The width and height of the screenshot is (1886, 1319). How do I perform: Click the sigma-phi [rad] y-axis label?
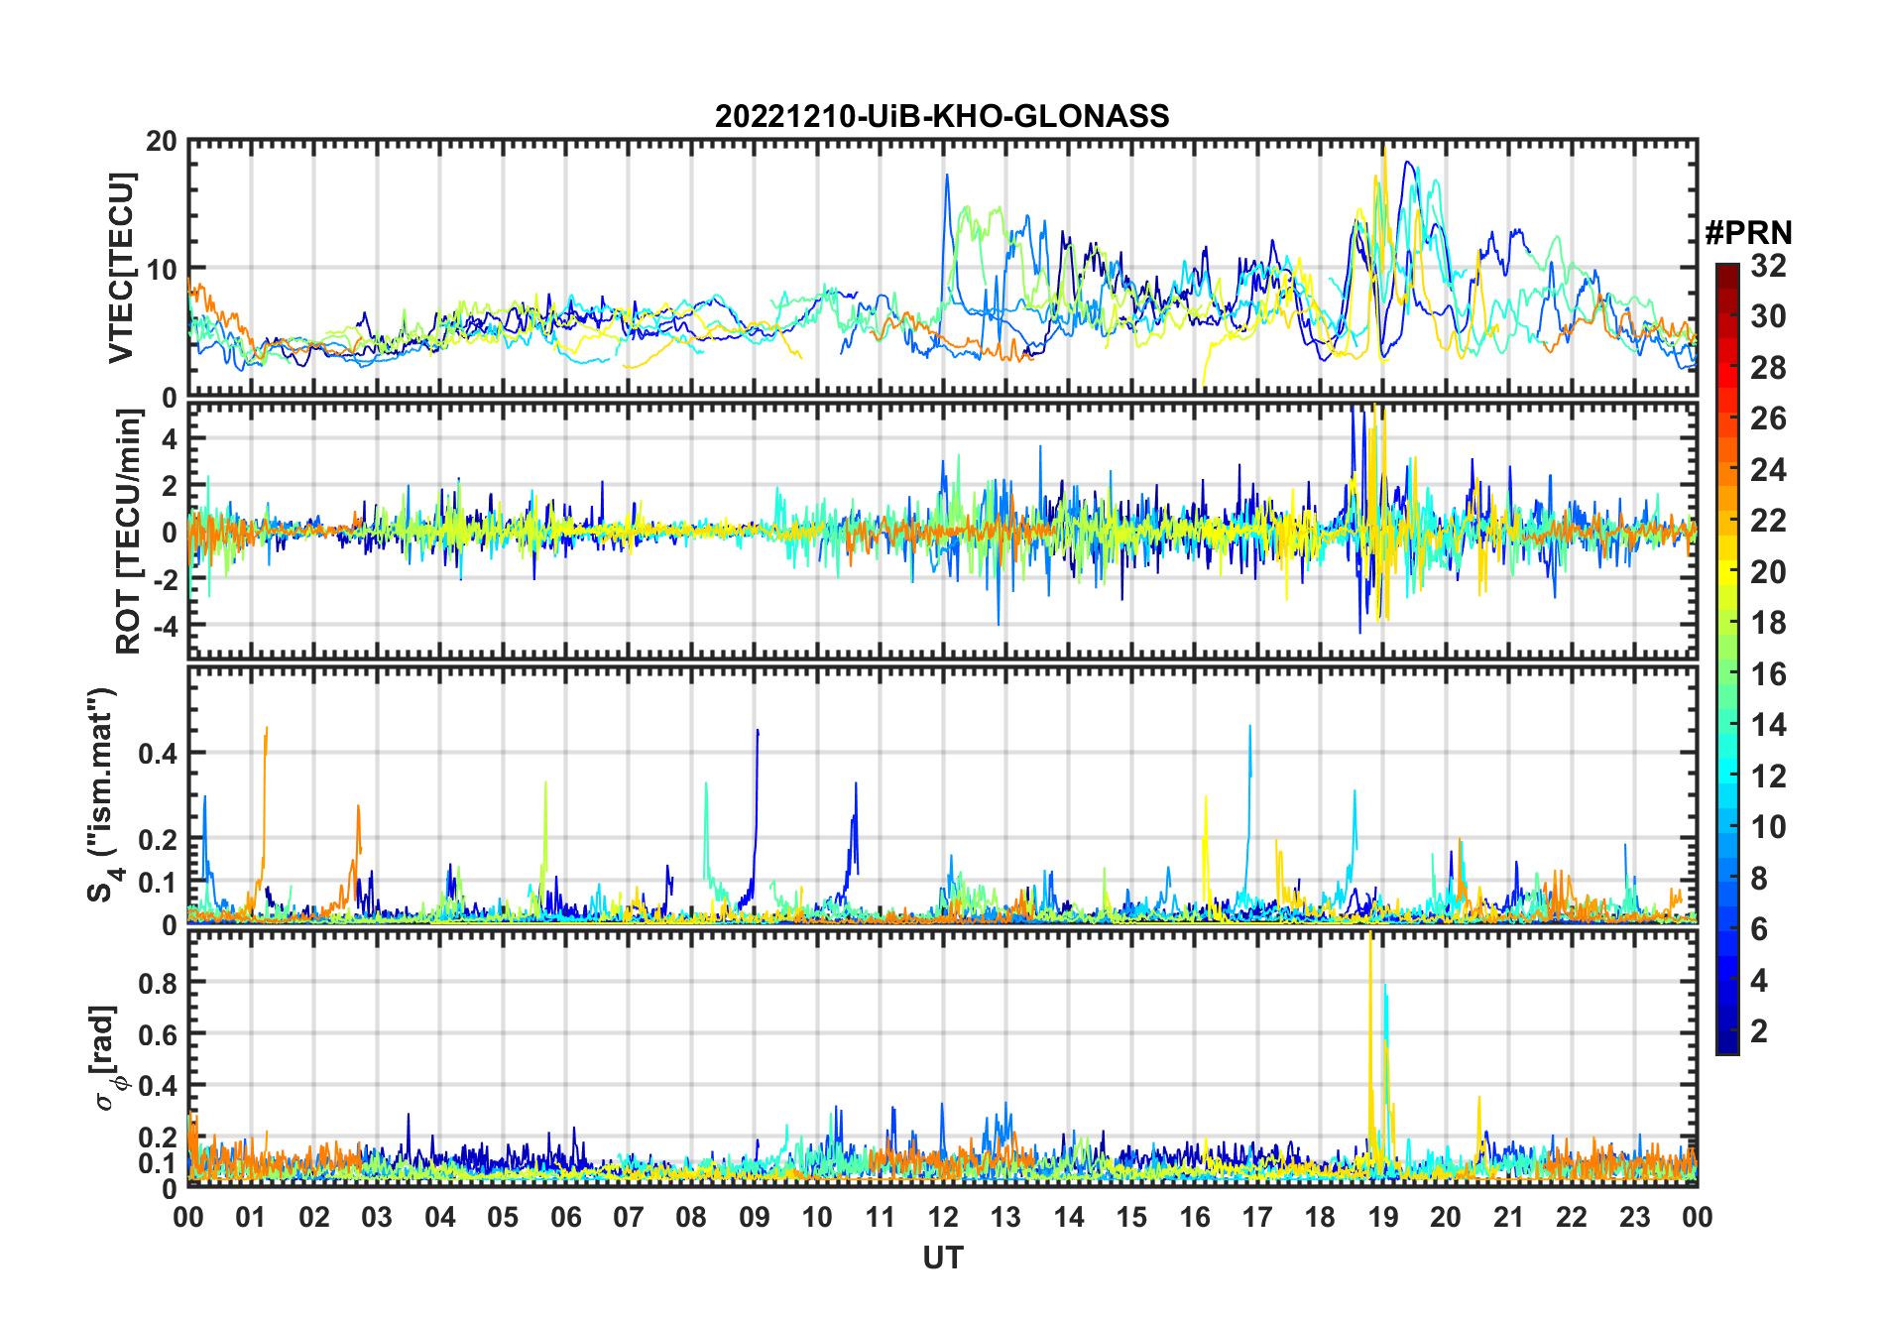click(108, 1057)
